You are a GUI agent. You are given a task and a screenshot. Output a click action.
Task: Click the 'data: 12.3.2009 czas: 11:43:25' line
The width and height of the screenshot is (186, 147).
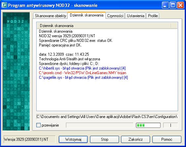pyautogui.click(x=64, y=54)
